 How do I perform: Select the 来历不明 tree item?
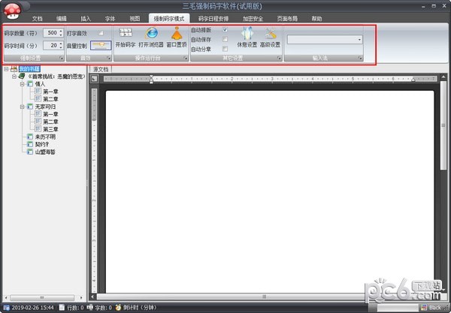pyautogui.click(x=45, y=137)
